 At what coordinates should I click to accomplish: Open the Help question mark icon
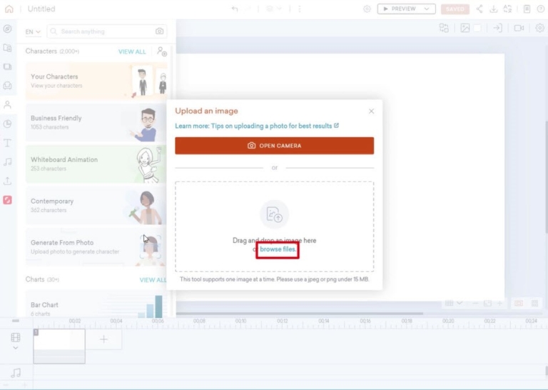coord(540,9)
